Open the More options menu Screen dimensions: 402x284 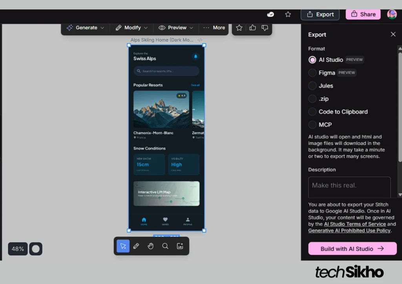tap(214, 28)
